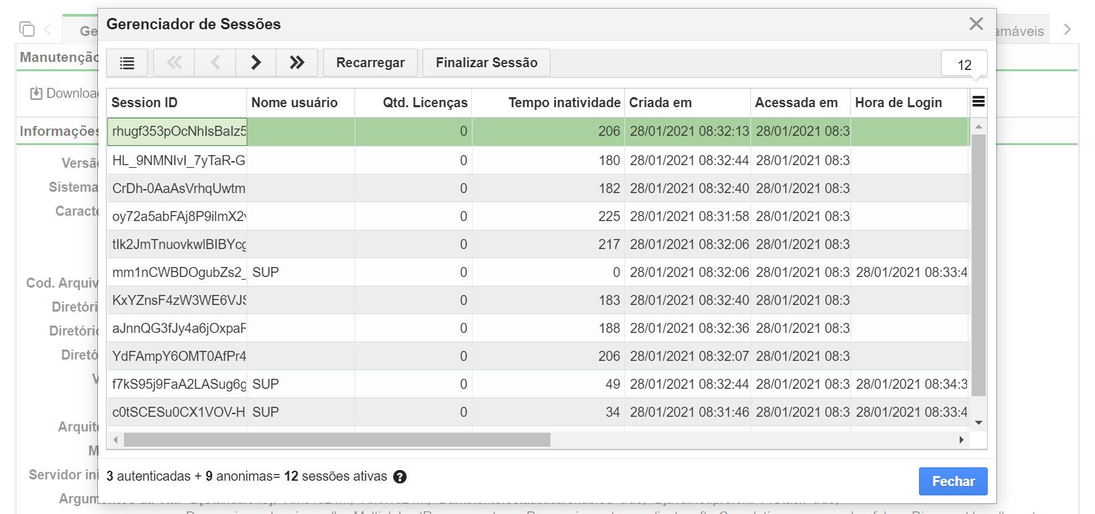Select session oy72a5abFAj8P9ilmX2 row
This screenshot has height=514, width=1095.
coord(538,216)
